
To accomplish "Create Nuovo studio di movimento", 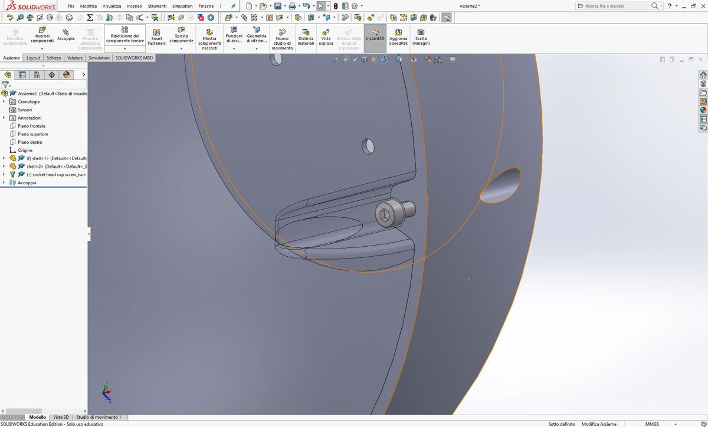I will tap(282, 39).
